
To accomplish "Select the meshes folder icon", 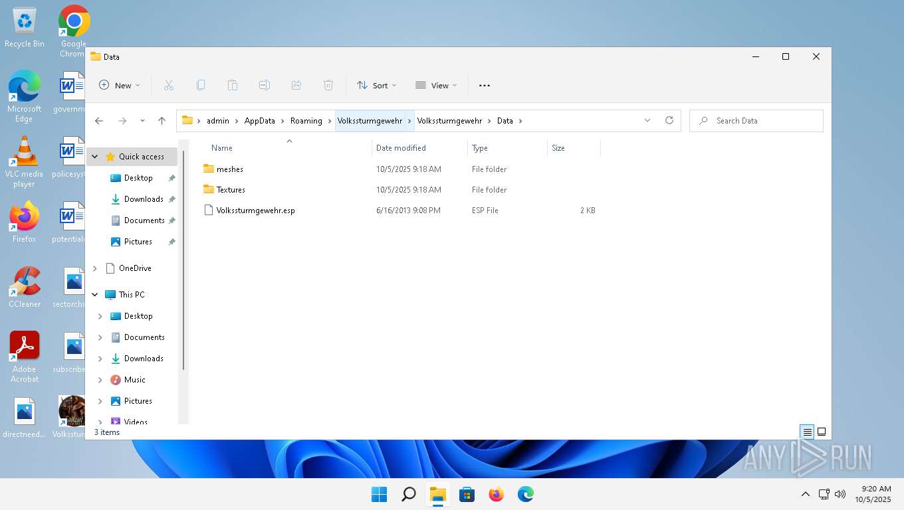I will tap(209, 169).
